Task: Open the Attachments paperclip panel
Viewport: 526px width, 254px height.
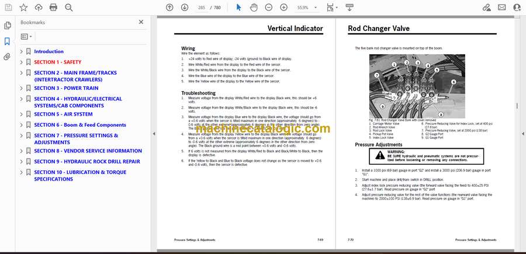Action: [x=7, y=57]
